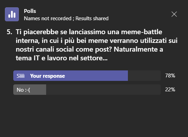This screenshot has height=137, width=188.
Task: Click the unfilled part of the No bar
Action: [x=103, y=90]
